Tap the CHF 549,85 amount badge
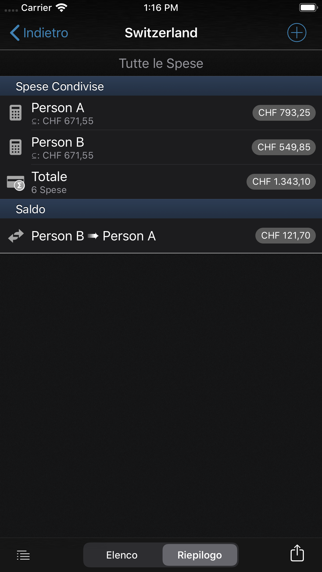Screen dimensions: 322x572 point(284,147)
